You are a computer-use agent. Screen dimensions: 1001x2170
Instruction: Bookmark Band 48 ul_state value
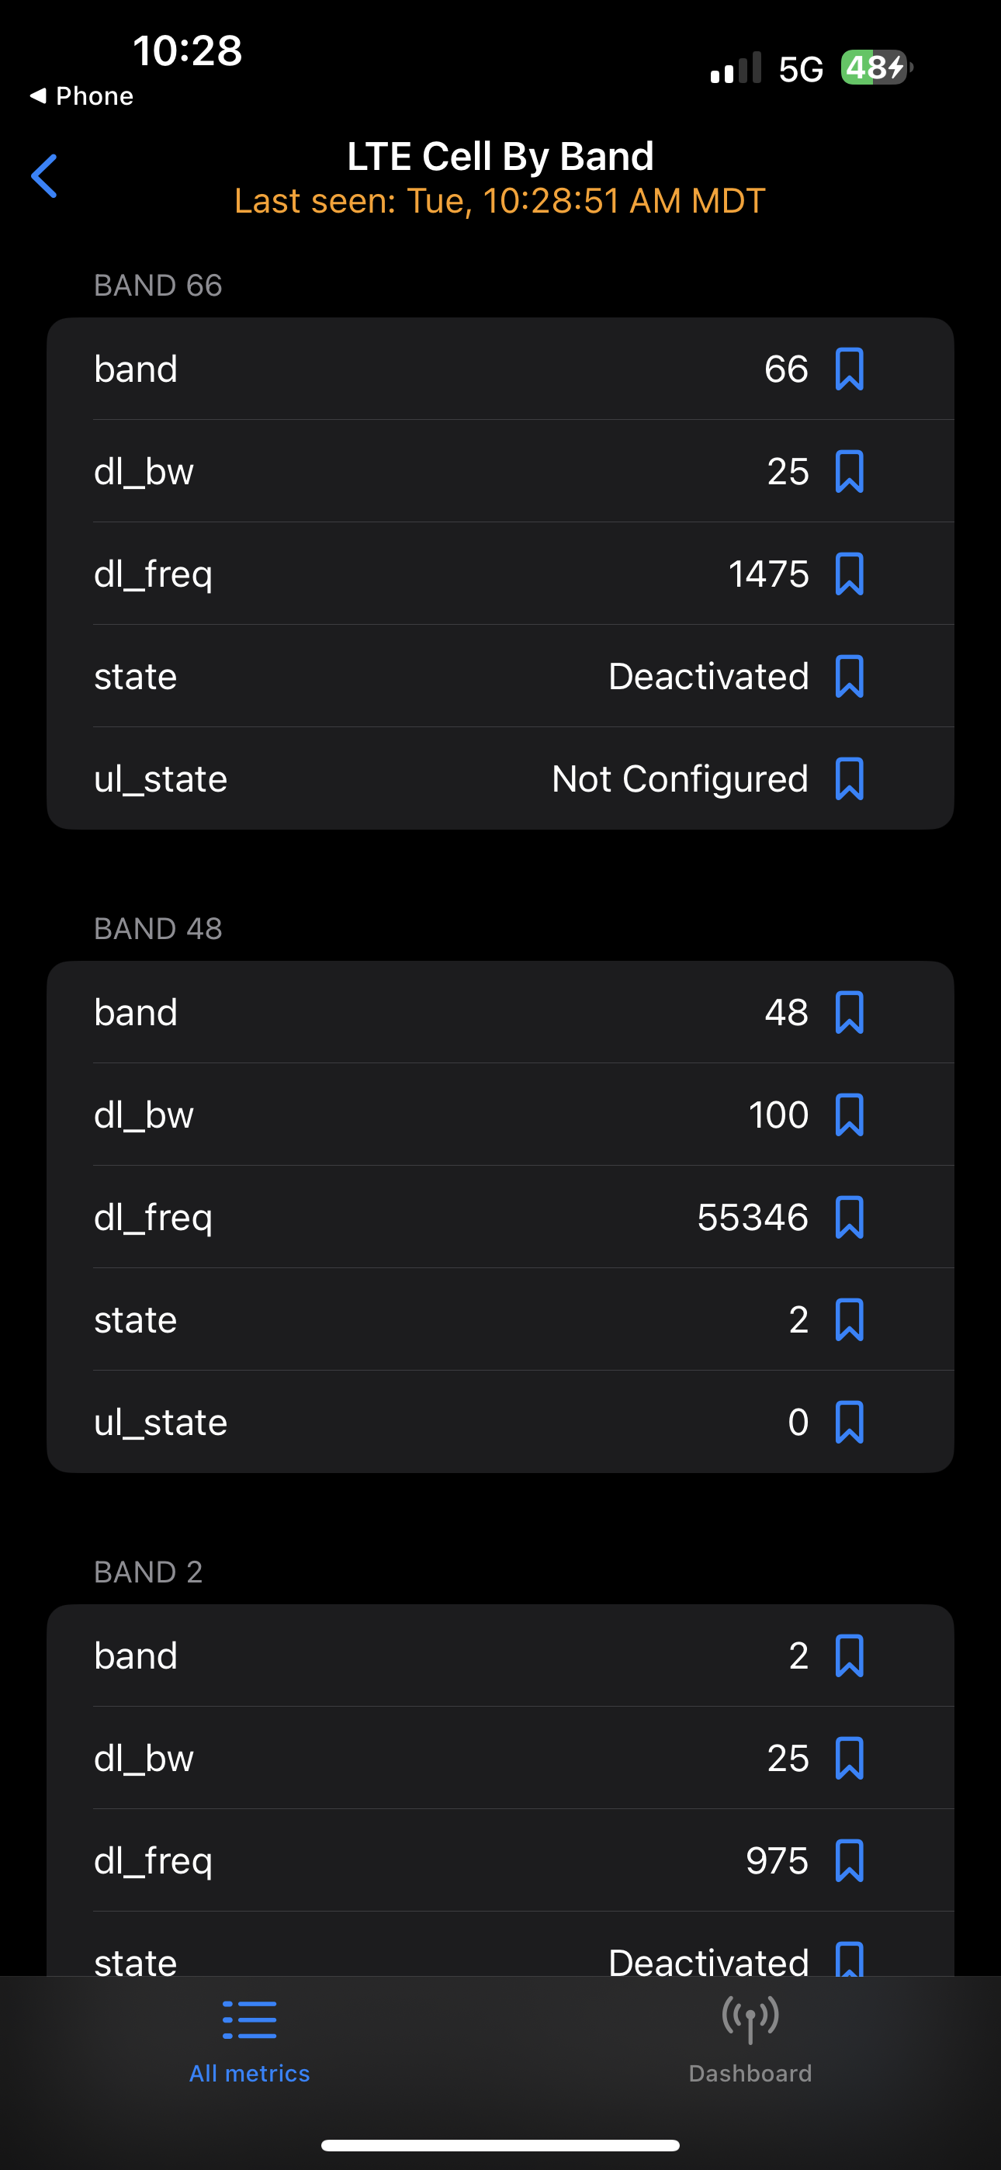[x=848, y=1422]
